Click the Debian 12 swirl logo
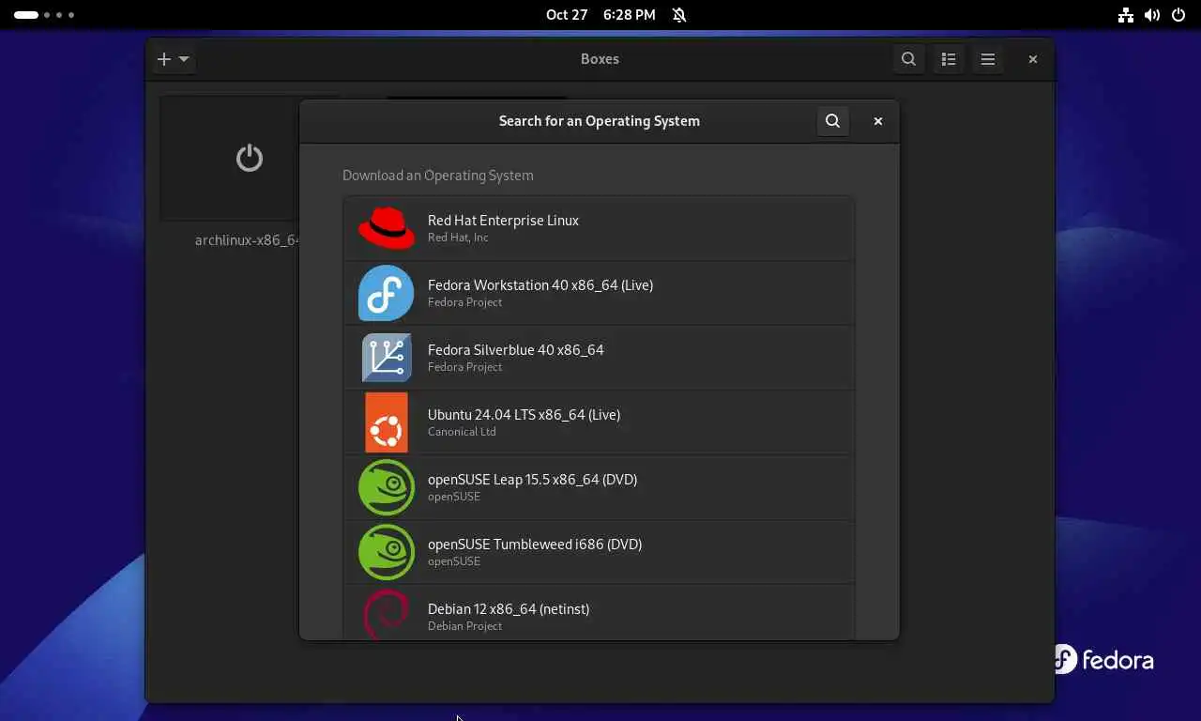The width and height of the screenshot is (1201, 721). click(387, 614)
